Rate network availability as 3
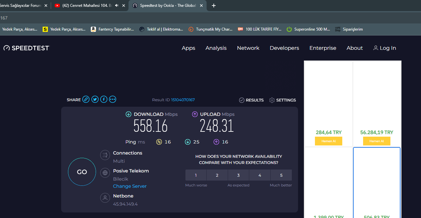 point(238,175)
